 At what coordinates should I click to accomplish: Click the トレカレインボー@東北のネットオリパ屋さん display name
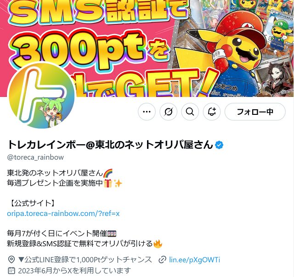[110, 145]
